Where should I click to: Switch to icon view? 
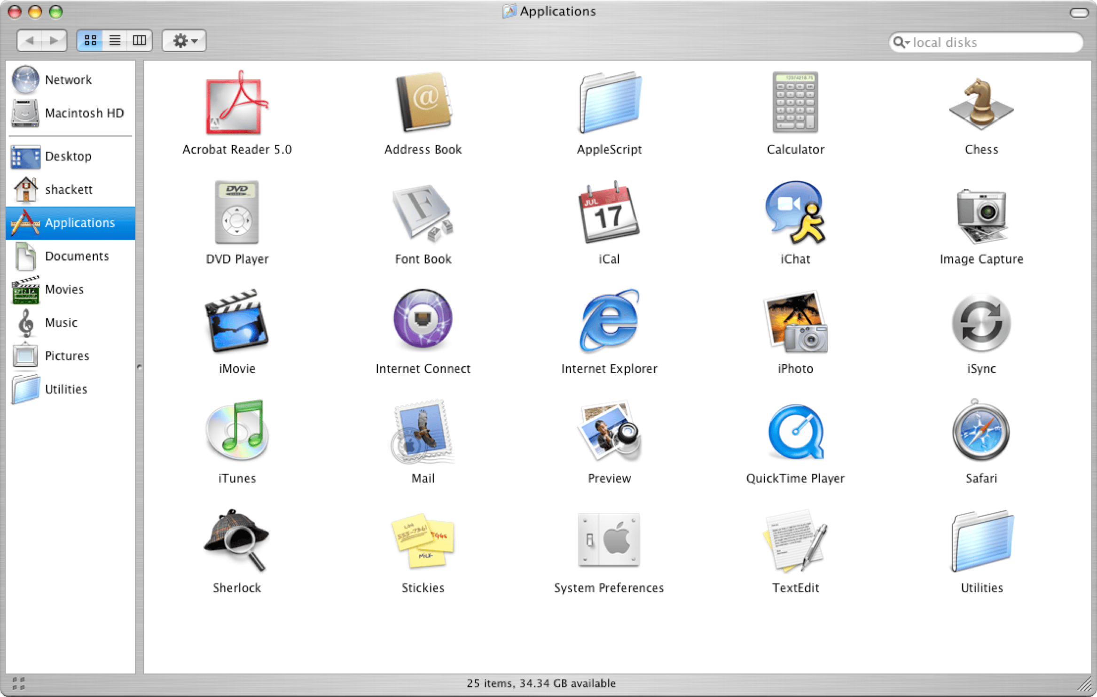tap(90, 40)
